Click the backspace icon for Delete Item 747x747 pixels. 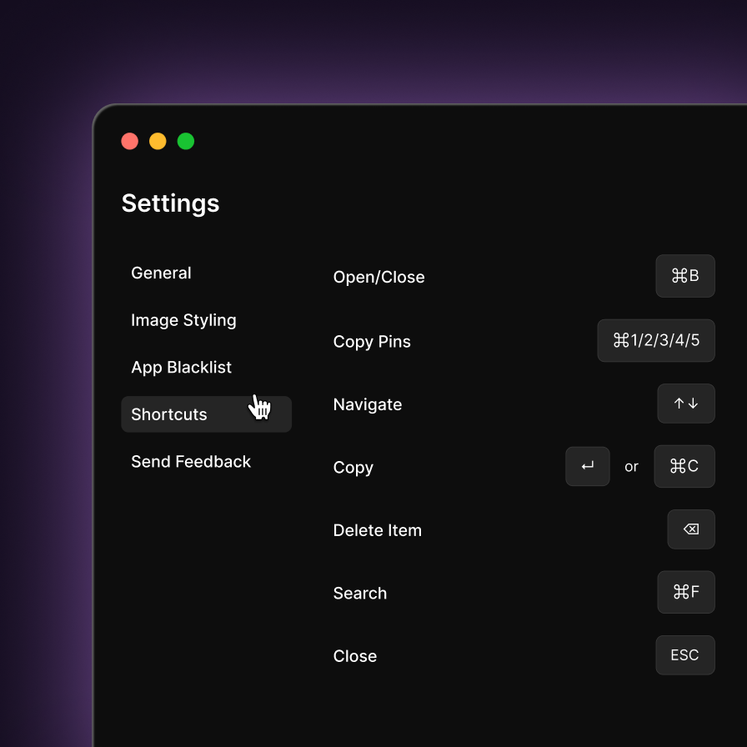691,529
